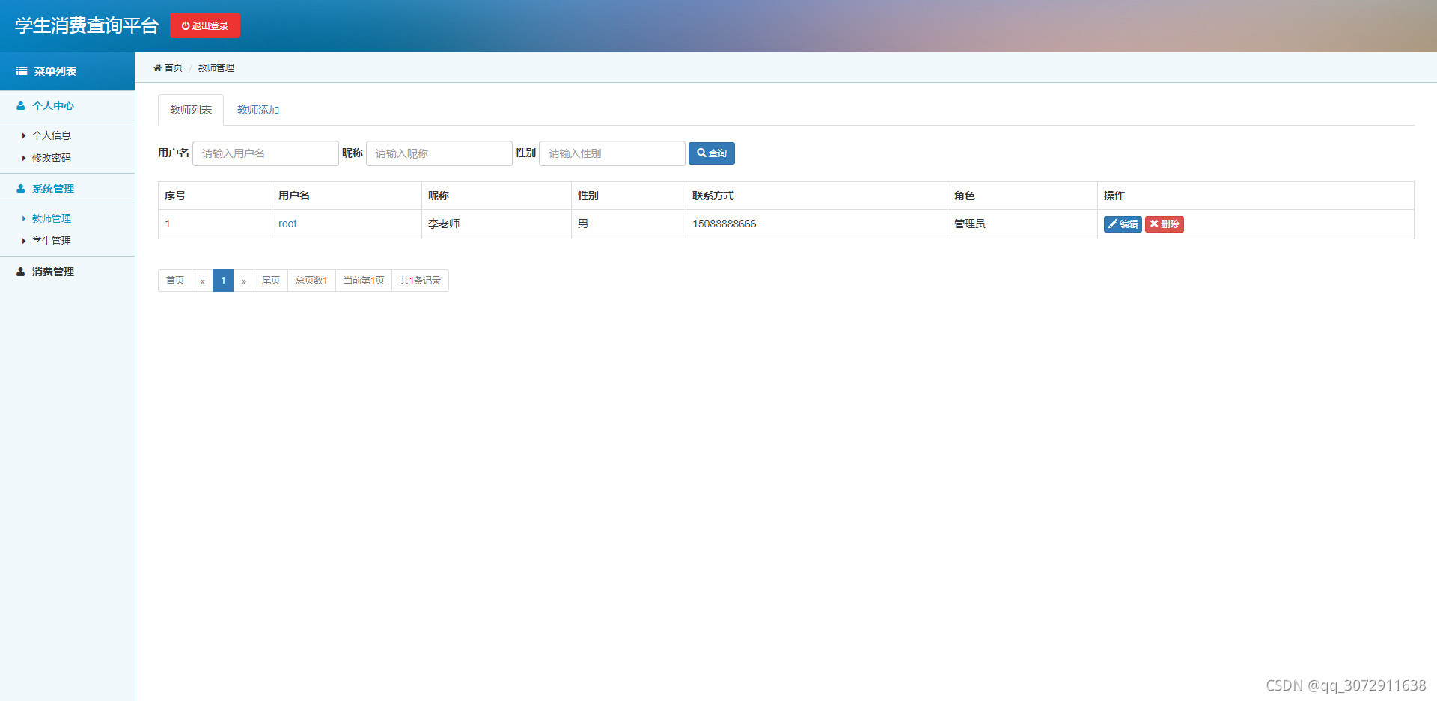Click the 个人中心 user icon

(x=21, y=105)
